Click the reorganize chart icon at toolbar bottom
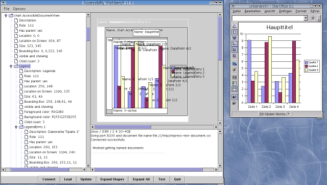Screen dimensions: 327x185 pyautogui.click(x=235, y=103)
